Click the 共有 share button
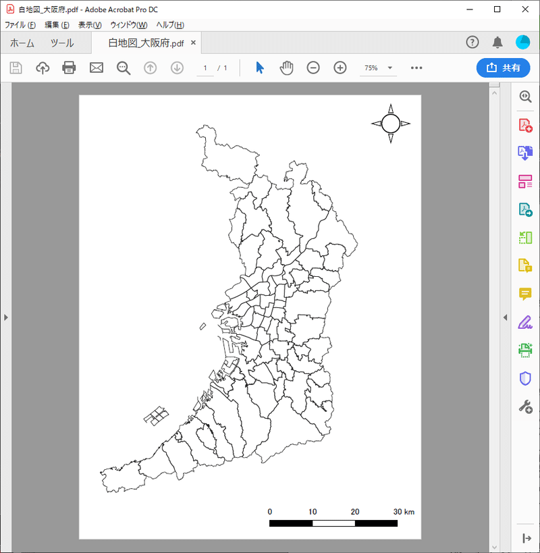The height and width of the screenshot is (553, 540). [503, 68]
